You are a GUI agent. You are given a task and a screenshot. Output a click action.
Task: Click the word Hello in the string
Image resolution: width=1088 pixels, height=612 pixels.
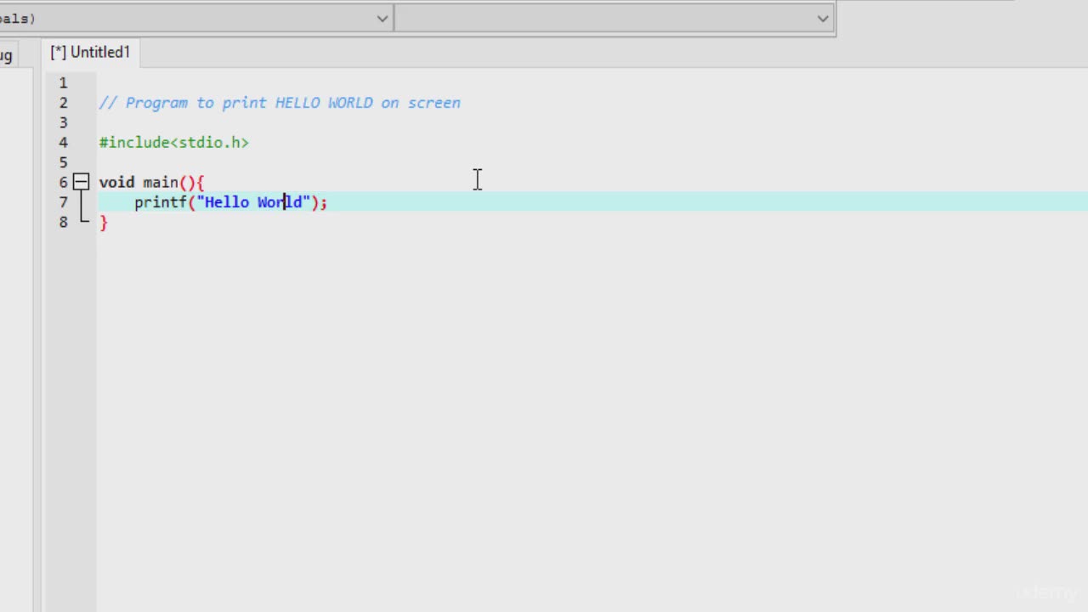pyautogui.click(x=227, y=202)
